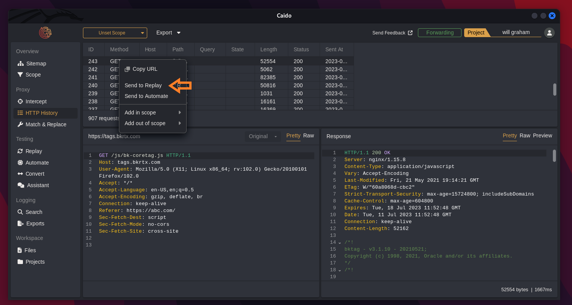Collapse the code fold at response line 18
This screenshot has width=572, height=305.
click(340, 270)
